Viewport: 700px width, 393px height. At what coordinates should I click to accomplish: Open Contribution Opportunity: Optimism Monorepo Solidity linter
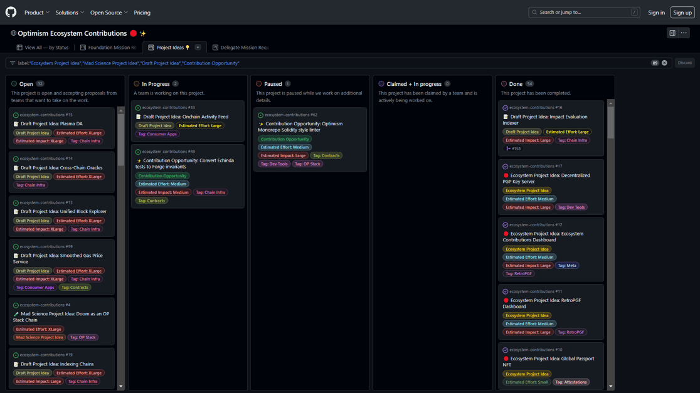(300, 127)
